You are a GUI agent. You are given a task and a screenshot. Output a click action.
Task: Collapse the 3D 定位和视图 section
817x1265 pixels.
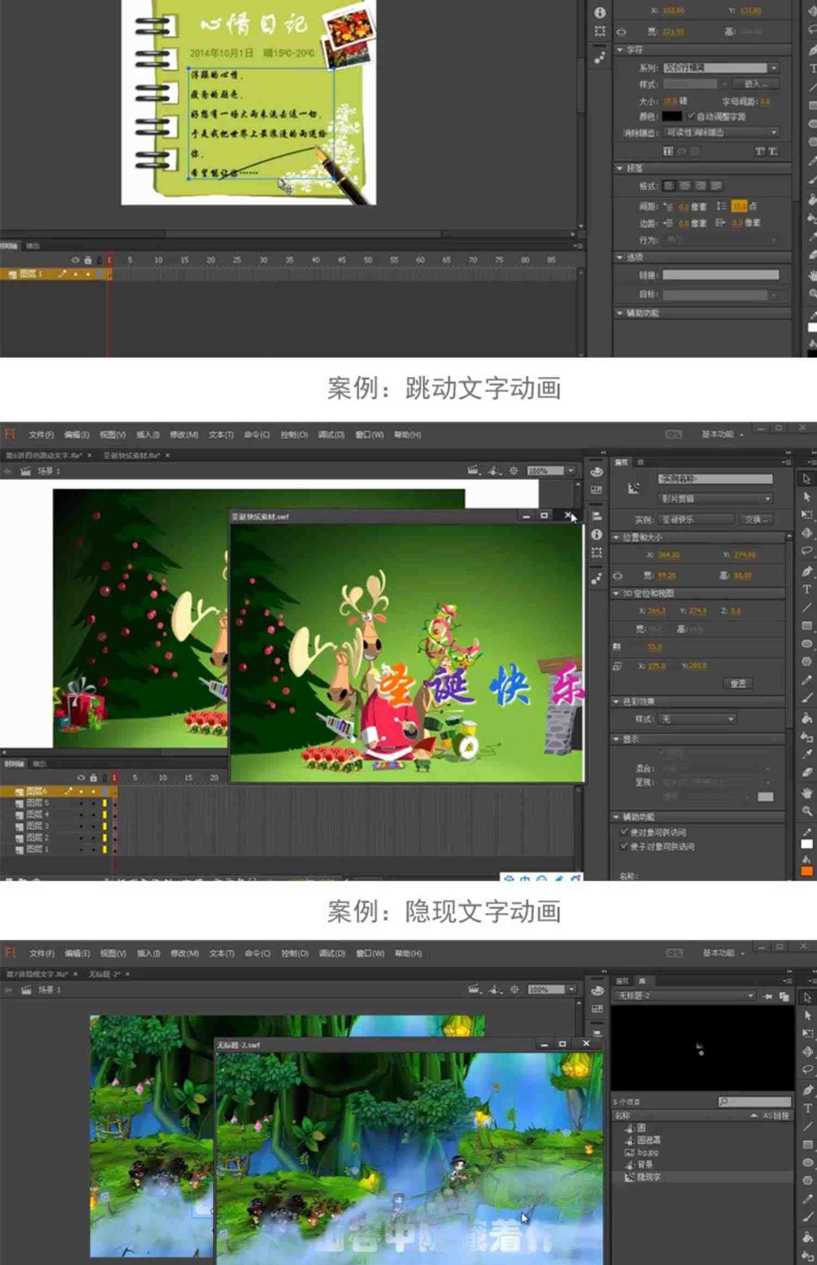click(616, 593)
